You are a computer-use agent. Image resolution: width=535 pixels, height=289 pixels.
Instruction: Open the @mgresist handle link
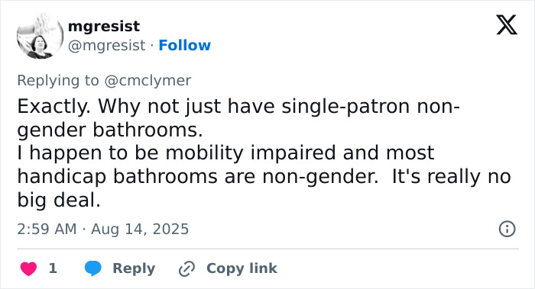[107, 45]
